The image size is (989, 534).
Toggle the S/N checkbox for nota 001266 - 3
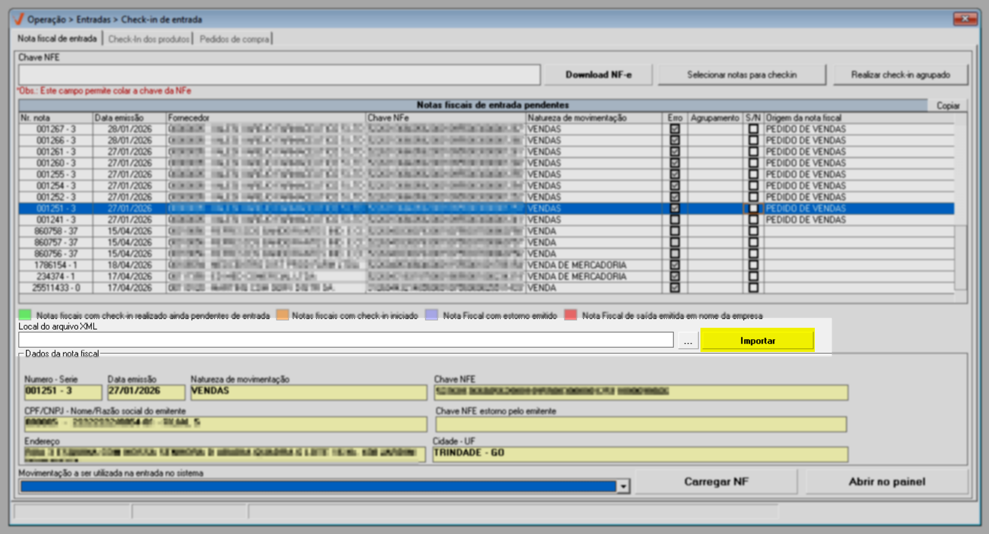click(x=753, y=140)
